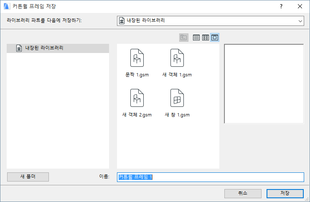The image size is (310, 202).
Task: Open the library destination dropdown arrow
Action: 300,21
